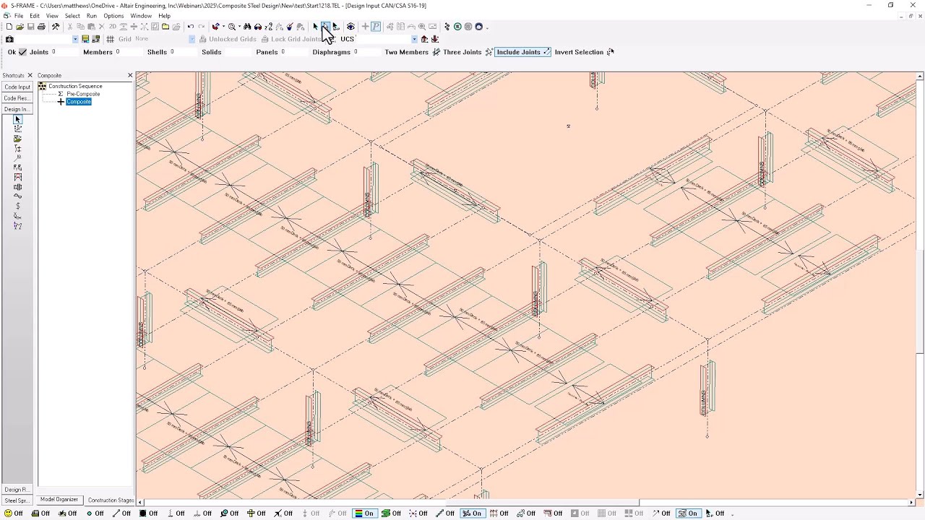Open the Help menu

pyautogui.click(x=165, y=16)
